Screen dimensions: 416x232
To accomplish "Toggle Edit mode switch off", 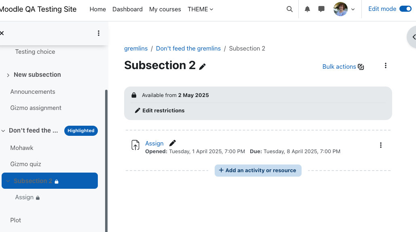I will (x=405, y=9).
